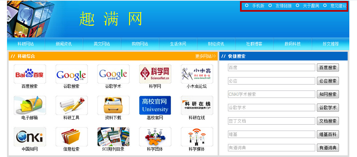Viewport: 357px width, 157px height.
Task: Open the 科研在线 logo tile
Action: pos(197,105)
